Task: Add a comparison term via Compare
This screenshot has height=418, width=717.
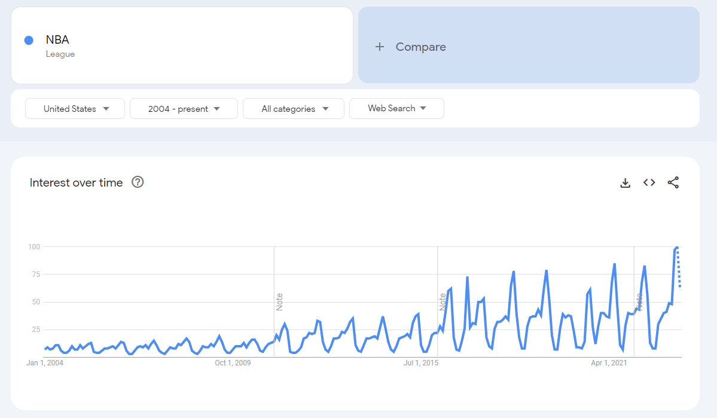Action: pos(529,45)
